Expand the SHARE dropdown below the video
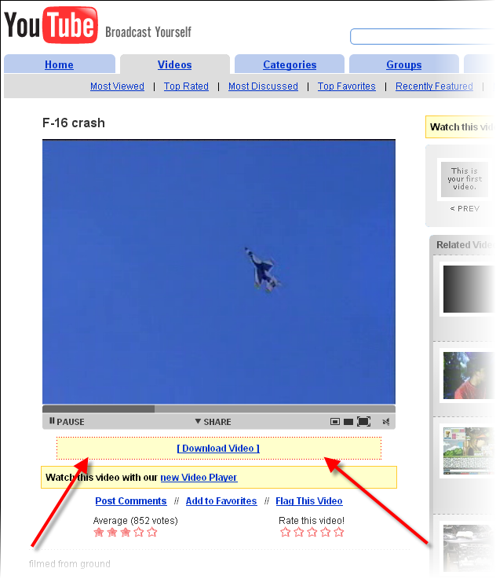The height and width of the screenshot is (579, 496). pos(213,421)
